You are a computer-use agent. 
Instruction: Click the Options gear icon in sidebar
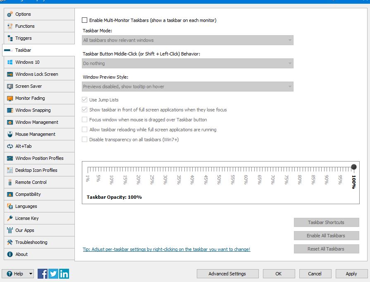(10, 14)
